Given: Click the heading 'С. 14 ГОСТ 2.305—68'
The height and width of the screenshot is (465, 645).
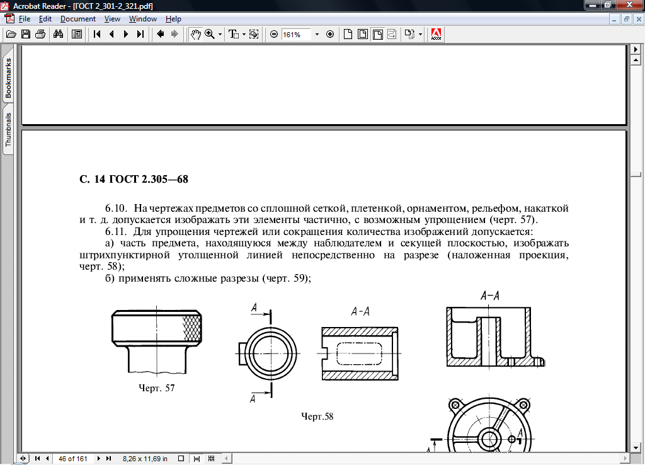Looking at the screenshot, I should click(x=134, y=179).
